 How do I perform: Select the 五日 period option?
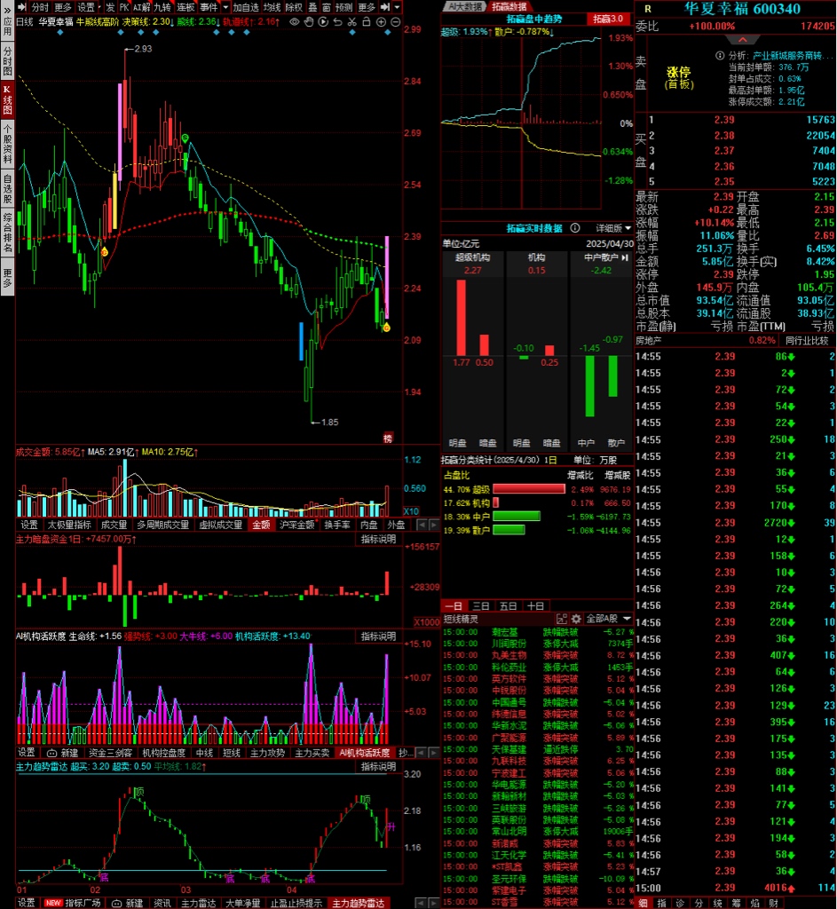pyautogui.click(x=509, y=605)
